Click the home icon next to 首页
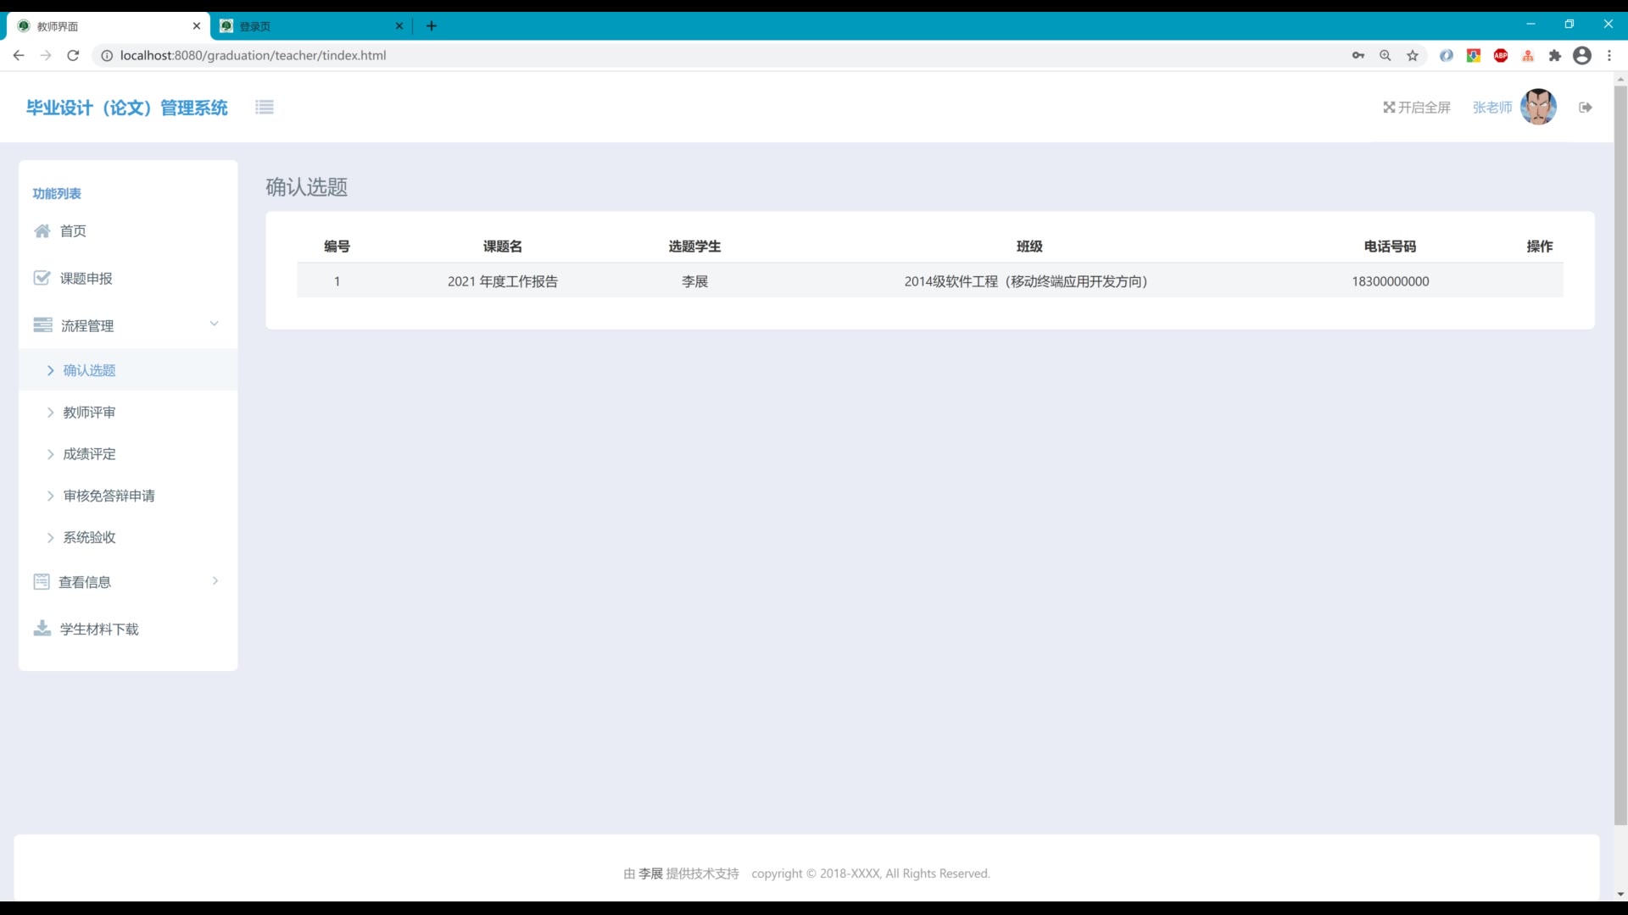 tap(42, 230)
